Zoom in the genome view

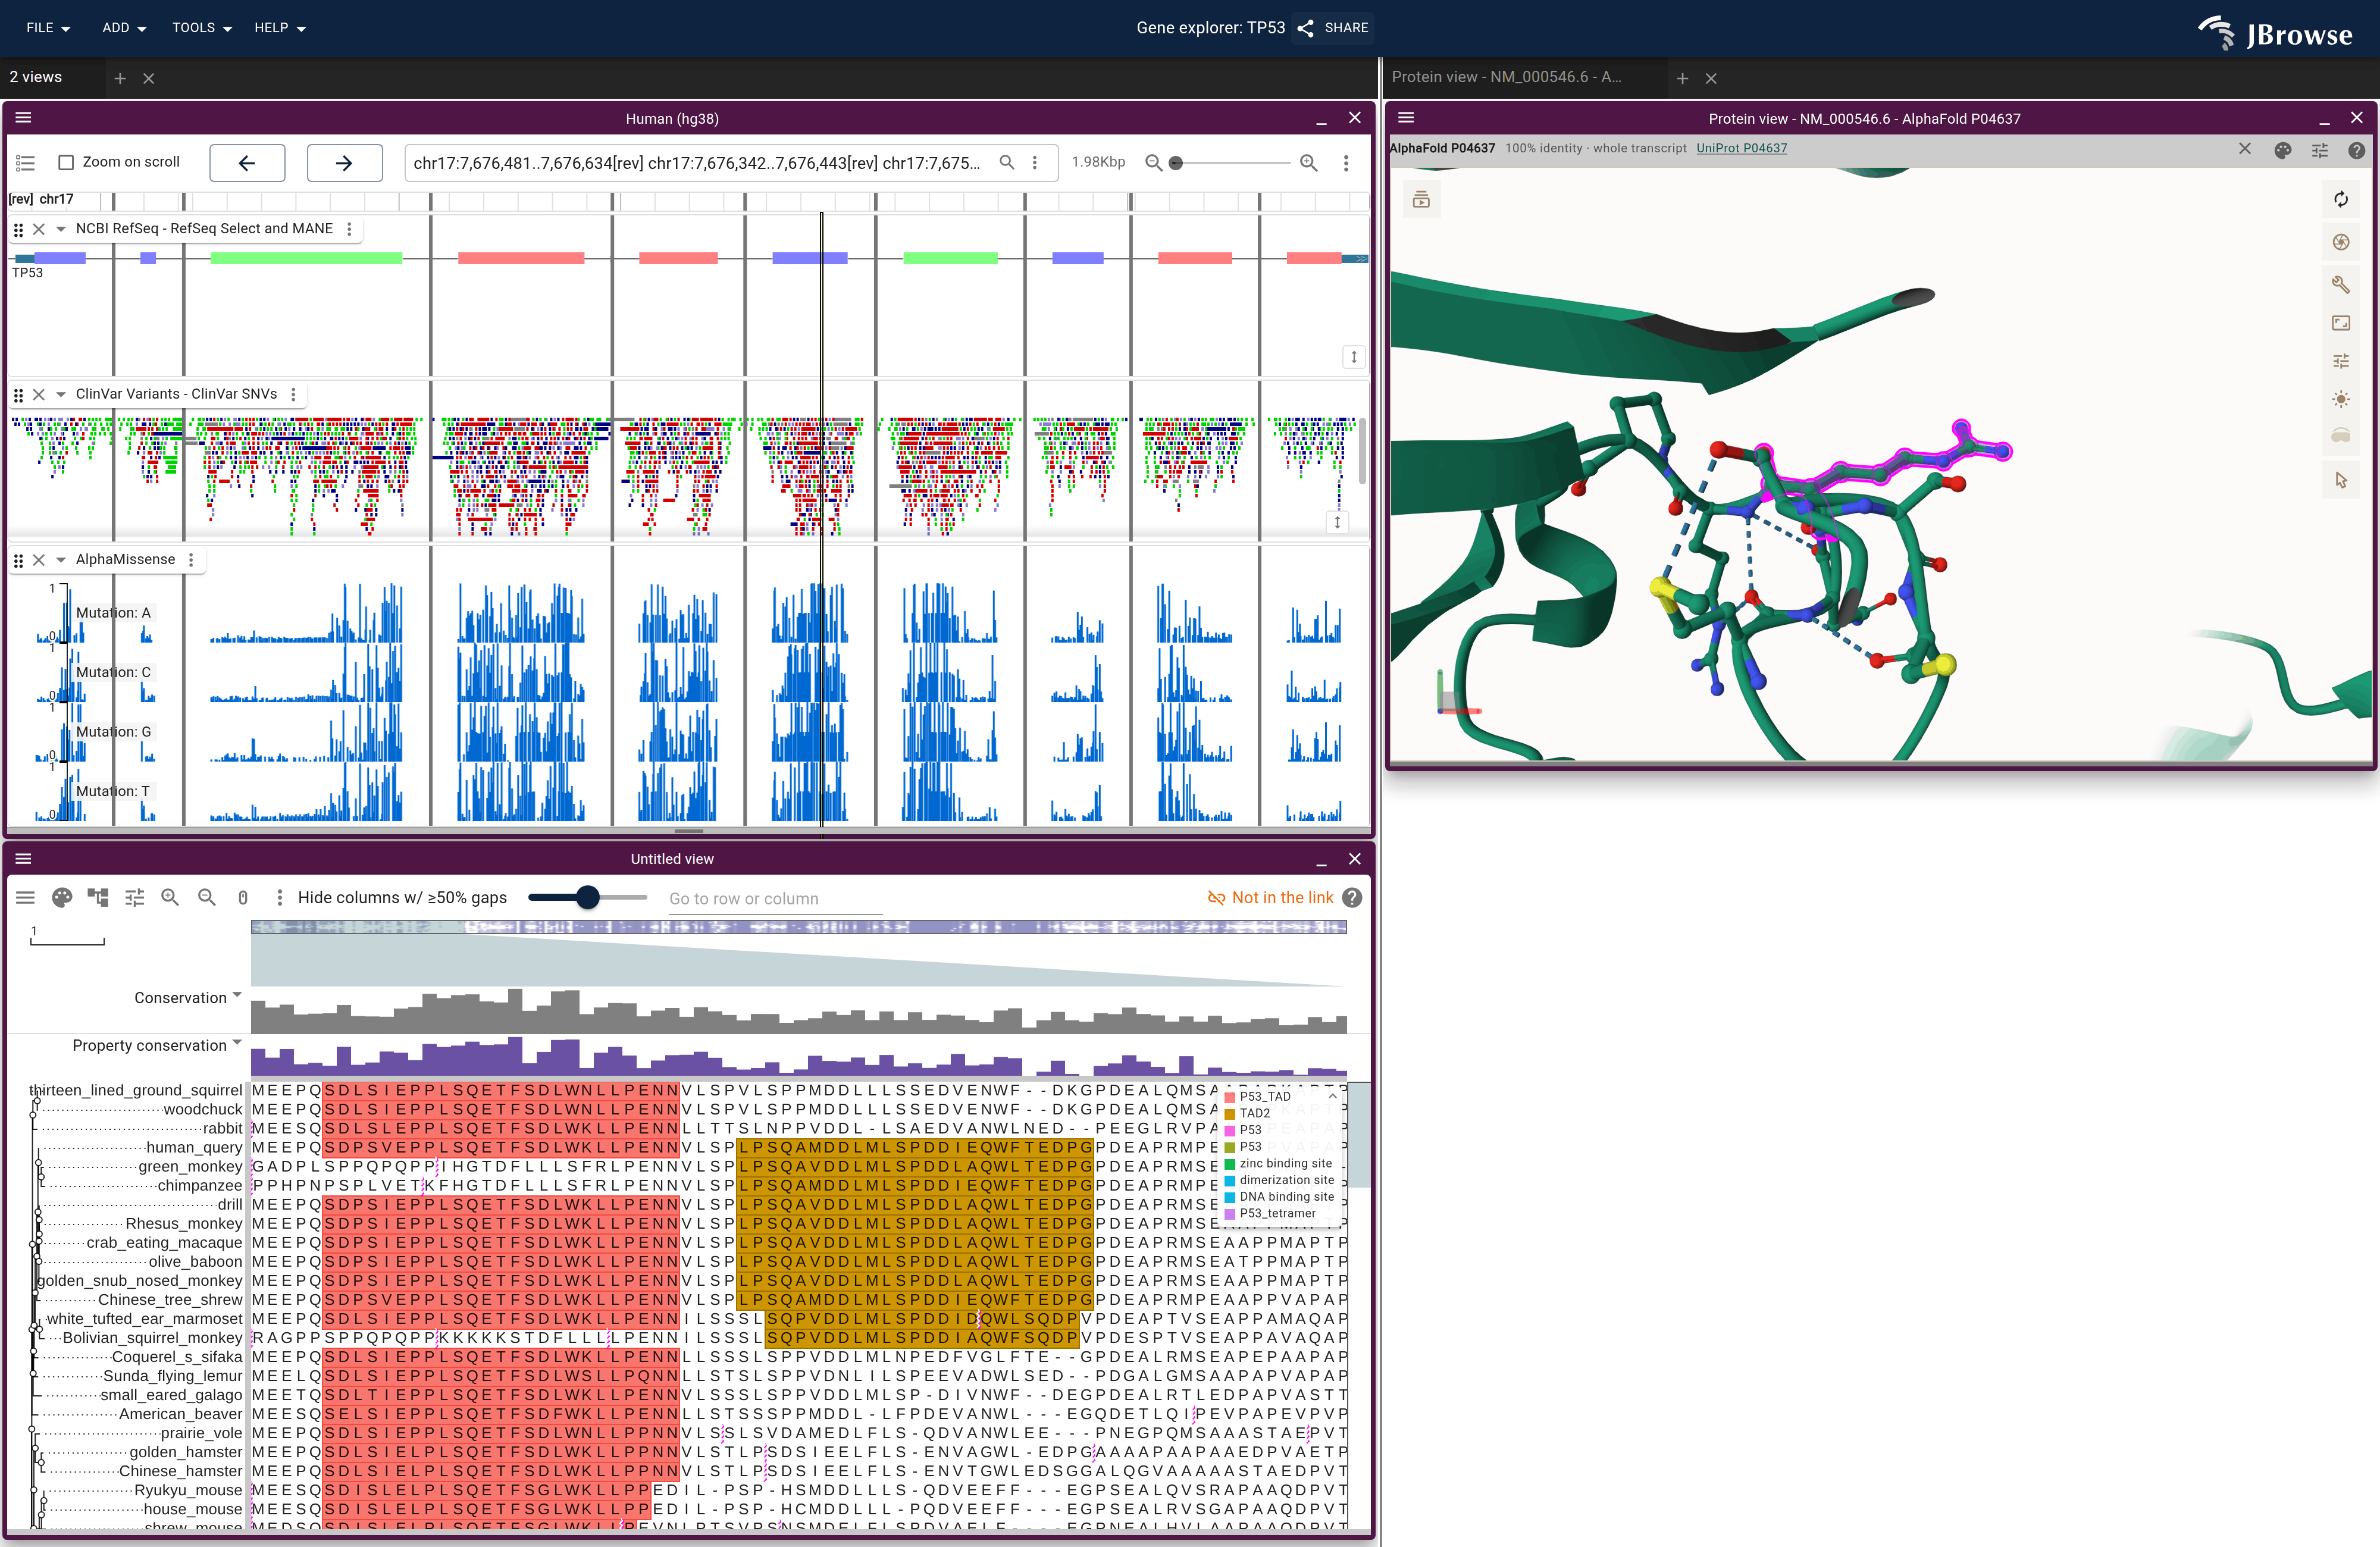pos(1308,162)
